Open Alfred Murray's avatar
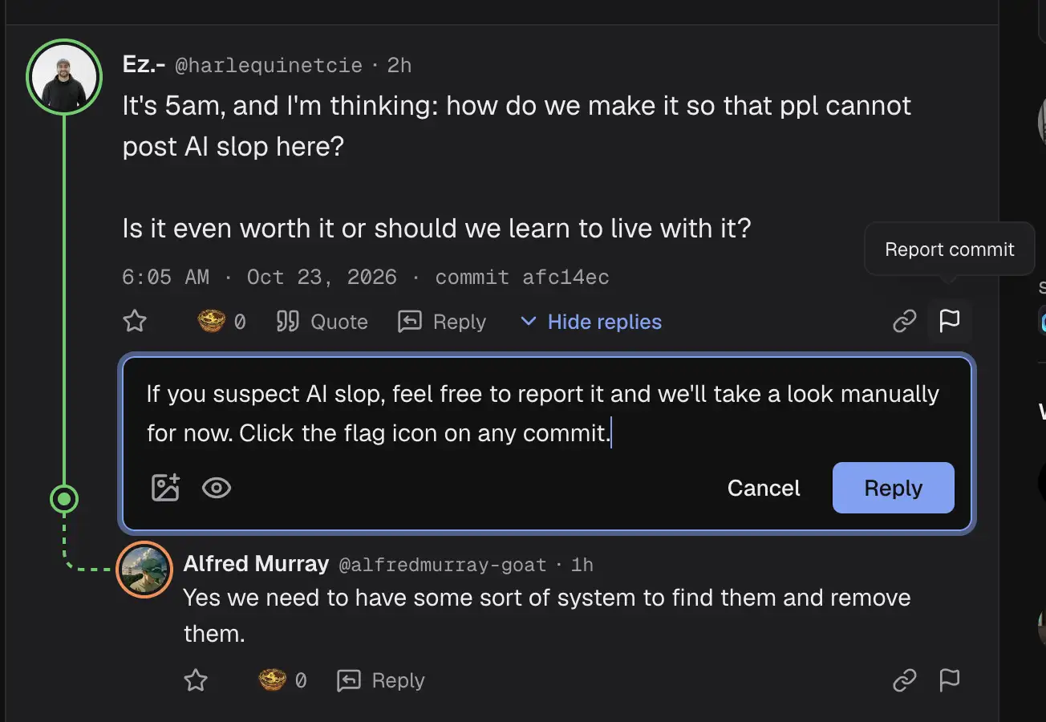This screenshot has height=722, width=1046. click(x=144, y=570)
